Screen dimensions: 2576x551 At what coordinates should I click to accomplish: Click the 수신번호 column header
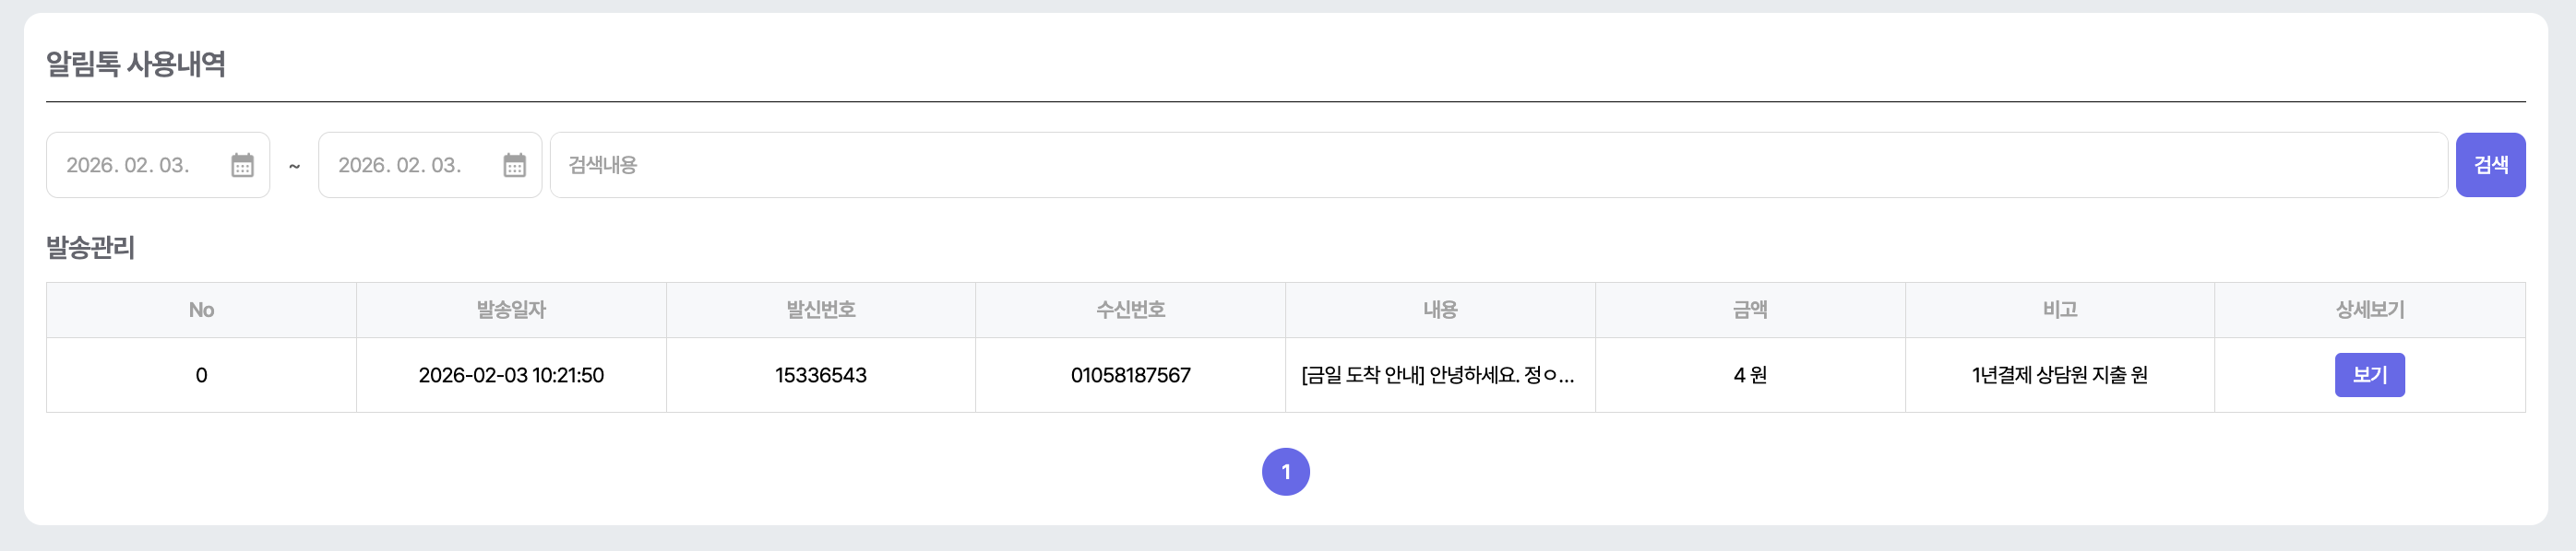(x=1130, y=311)
